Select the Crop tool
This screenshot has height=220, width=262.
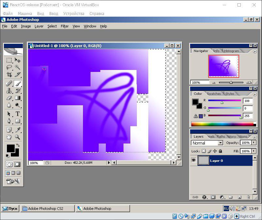[x=8, y=74]
